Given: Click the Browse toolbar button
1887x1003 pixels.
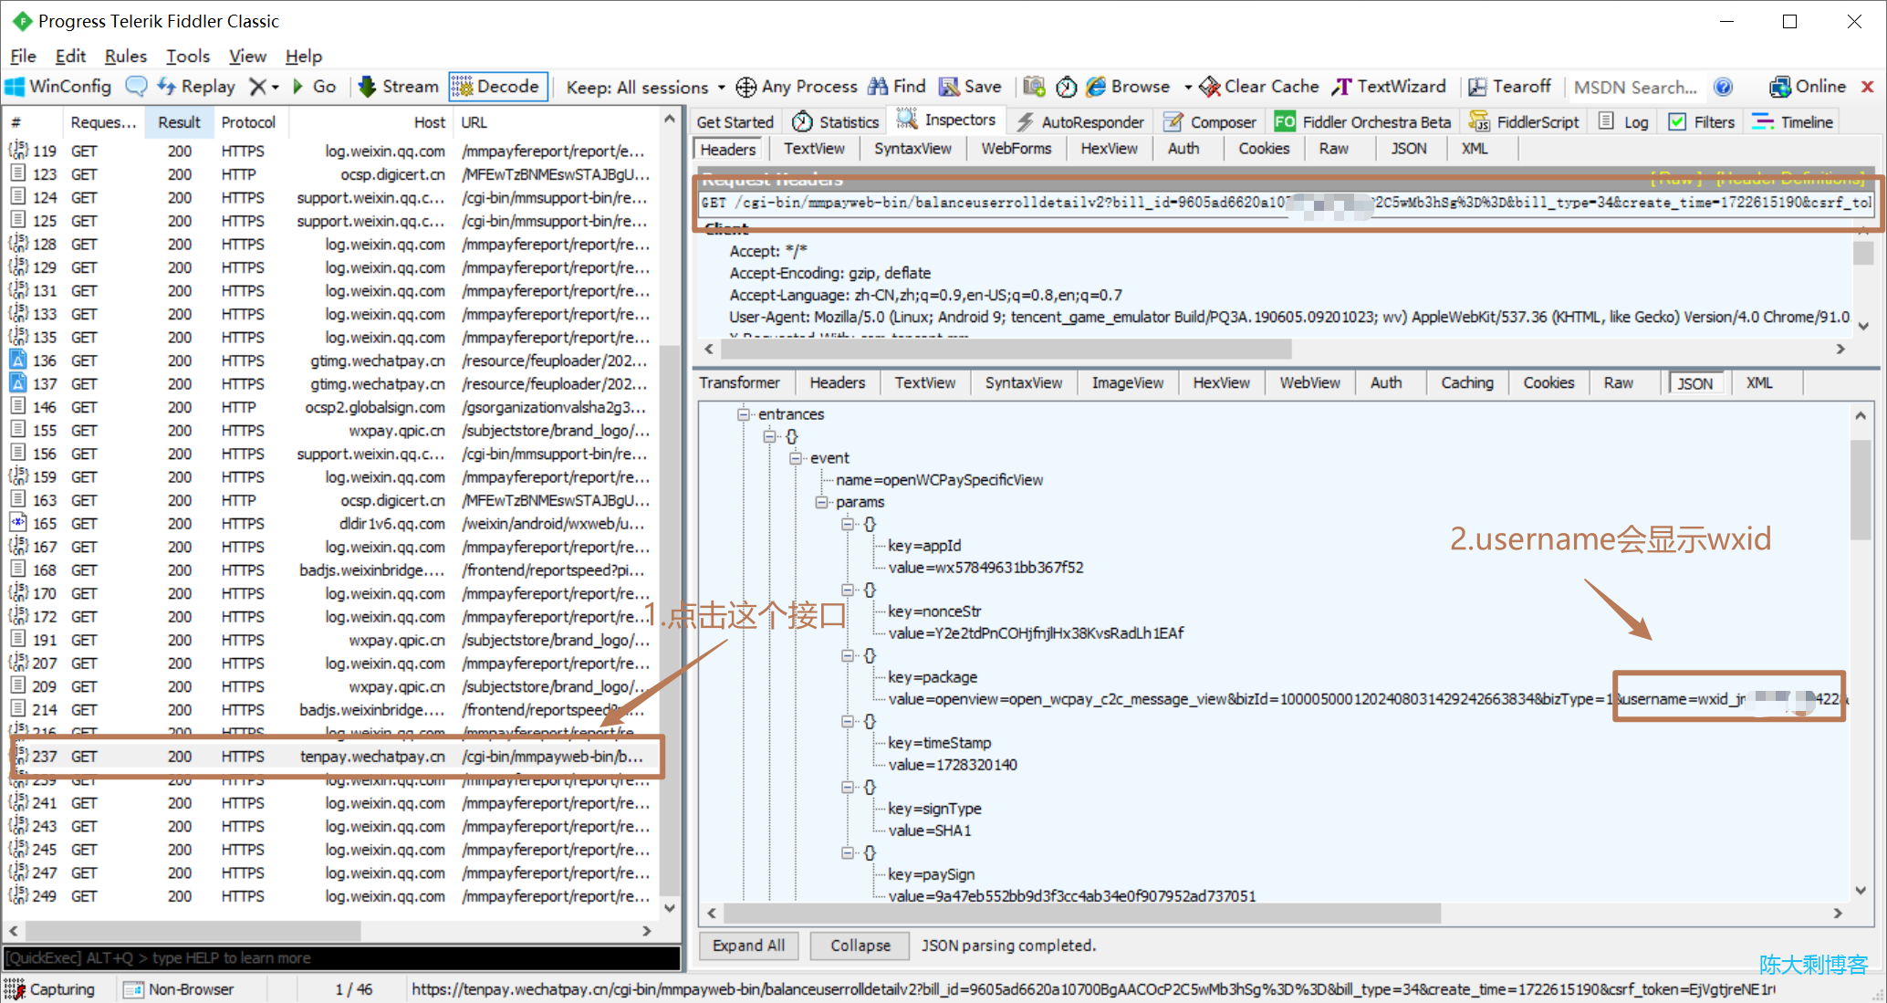Looking at the screenshot, I should pyautogui.click(x=1128, y=87).
